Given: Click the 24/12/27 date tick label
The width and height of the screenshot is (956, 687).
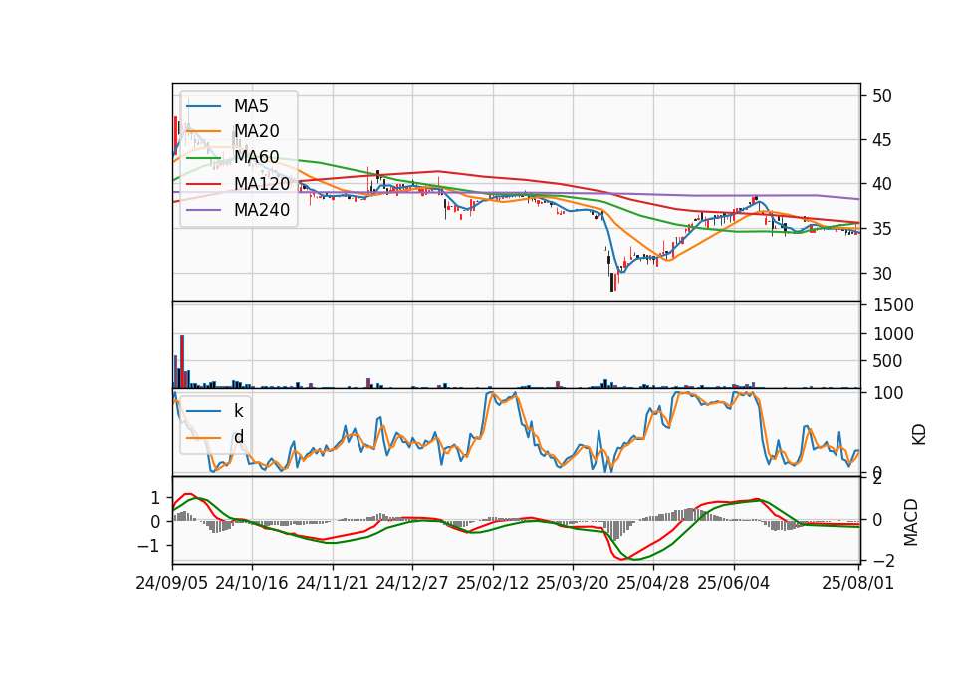Looking at the screenshot, I should point(412,583).
